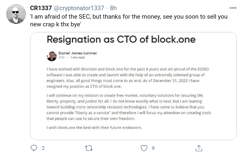
Task: Open CR1337's profile avatar picture
Action: tap(16, 14)
